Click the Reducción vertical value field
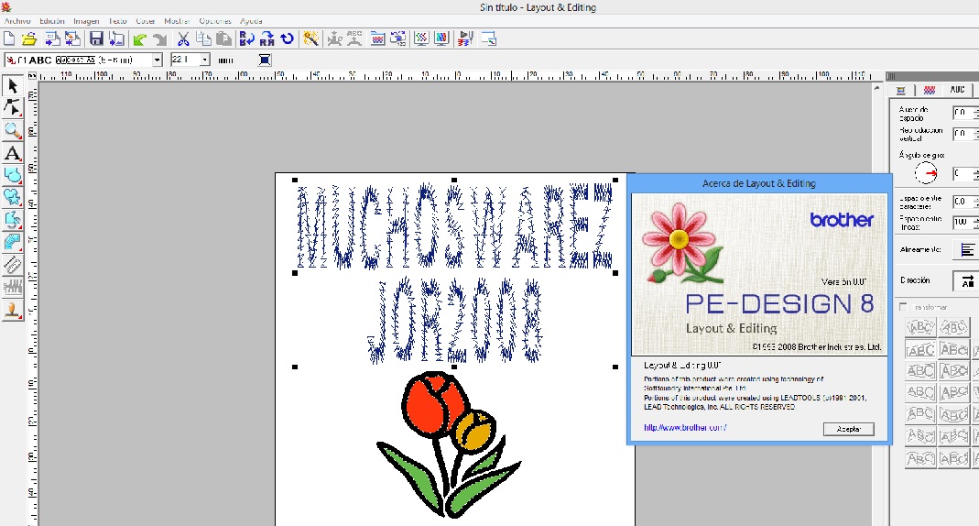 963,134
